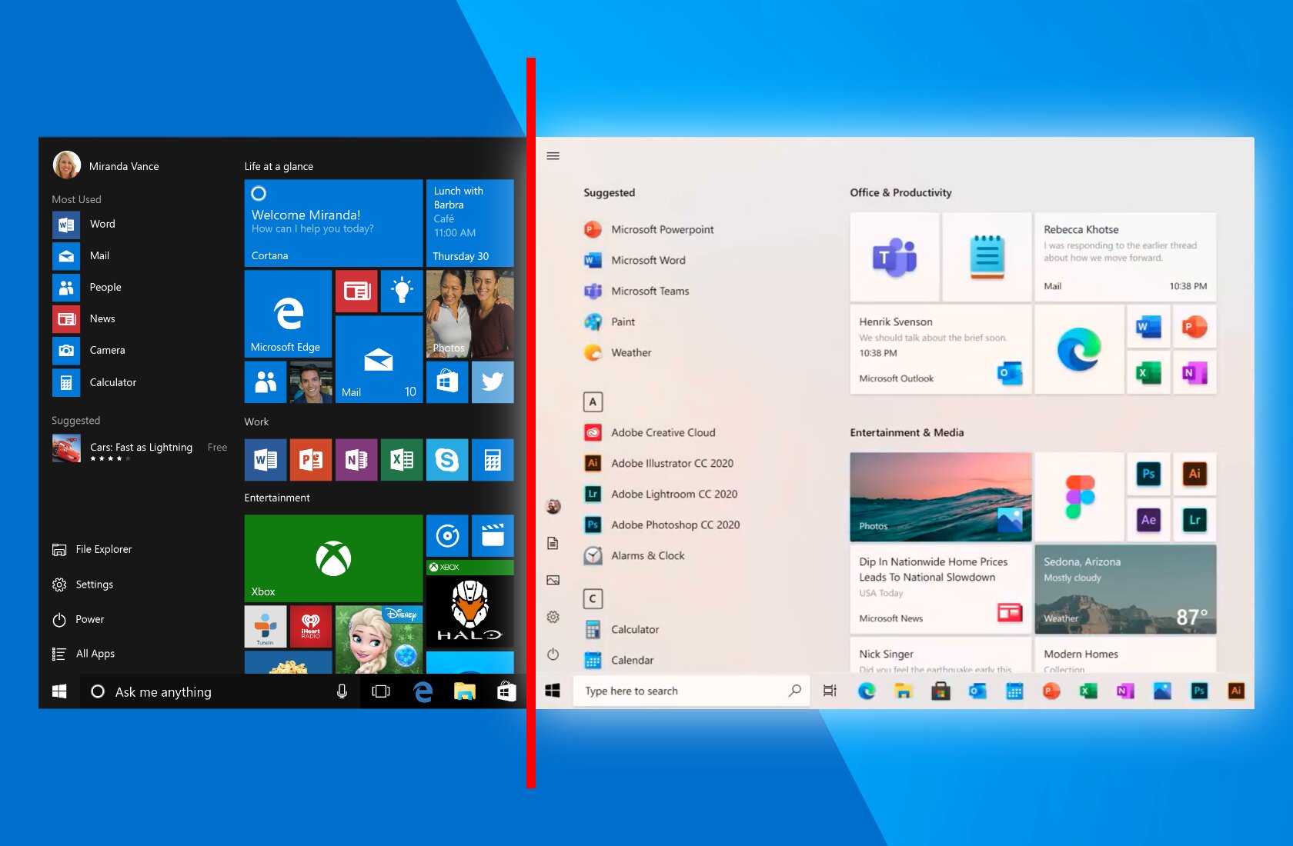Jump to letter A app index header
The width and height of the screenshot is (1293, 846).
tap(593, 401)
